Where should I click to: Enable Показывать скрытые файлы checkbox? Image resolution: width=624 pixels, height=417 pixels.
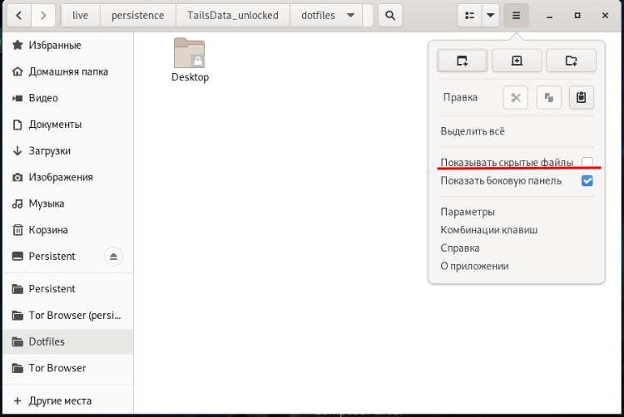(587, 162)
